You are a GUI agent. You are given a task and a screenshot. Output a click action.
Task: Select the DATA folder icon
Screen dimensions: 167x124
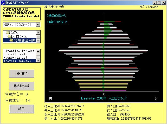8,32
